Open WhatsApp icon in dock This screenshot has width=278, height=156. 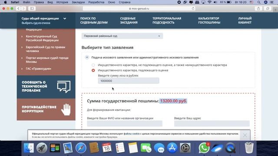tap(204, 148)
